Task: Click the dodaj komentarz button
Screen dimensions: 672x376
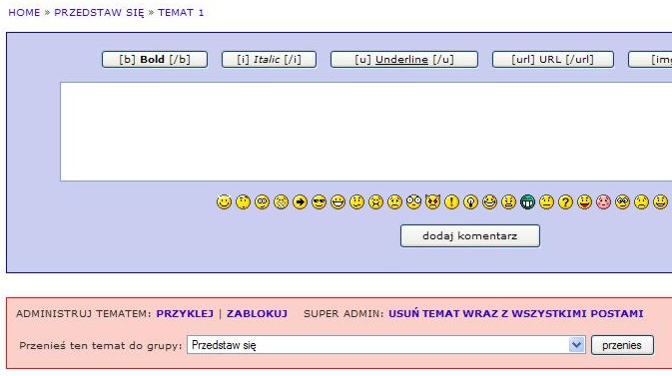Action: point(469,236)
